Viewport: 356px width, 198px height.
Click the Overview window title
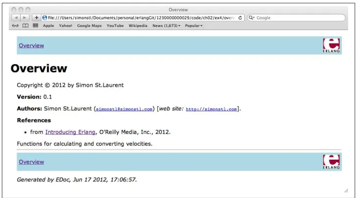pos(178,9)
